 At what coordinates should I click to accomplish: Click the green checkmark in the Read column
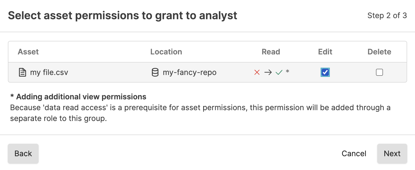[x=279, y=72]
